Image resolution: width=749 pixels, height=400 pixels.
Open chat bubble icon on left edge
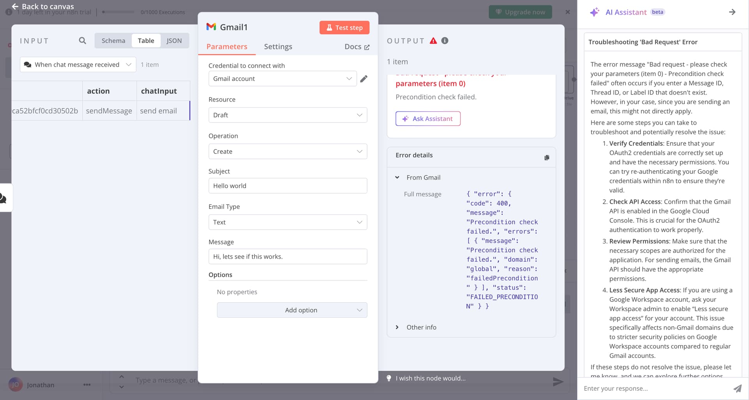[x=3, y=198]
